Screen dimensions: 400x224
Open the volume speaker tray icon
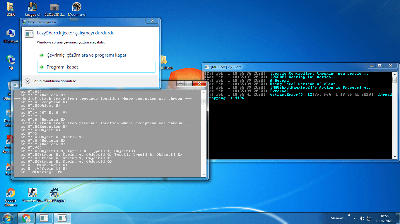362,218
